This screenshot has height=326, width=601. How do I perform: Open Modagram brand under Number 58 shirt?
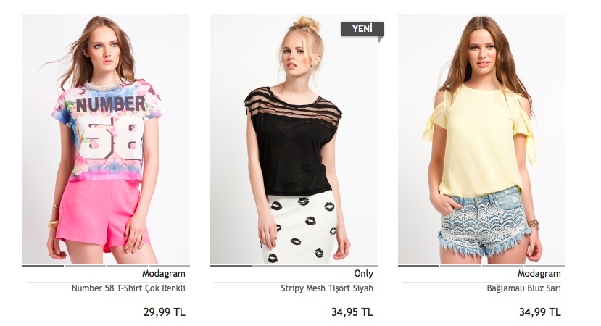(x=164, y=274)
